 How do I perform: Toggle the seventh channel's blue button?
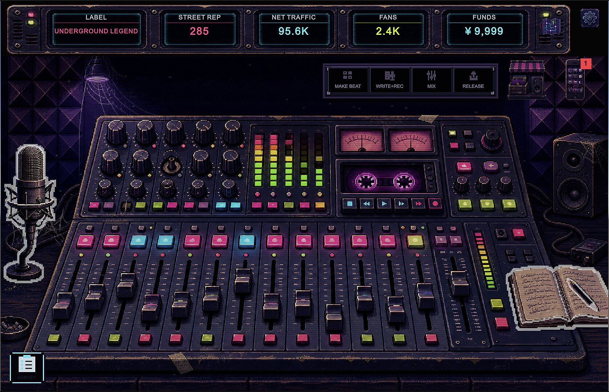247,241
